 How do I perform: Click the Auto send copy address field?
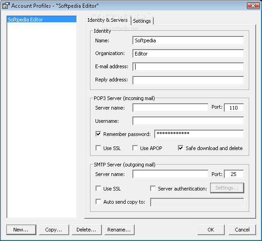tap(197, 202)
